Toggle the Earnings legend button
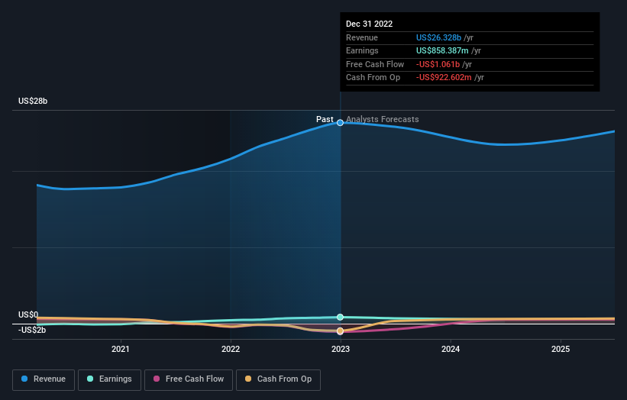This screenshot has height=400, width=627. pos(109,379)
